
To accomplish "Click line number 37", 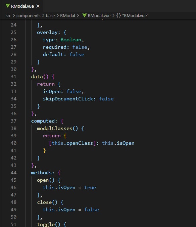I will (13, 121).
